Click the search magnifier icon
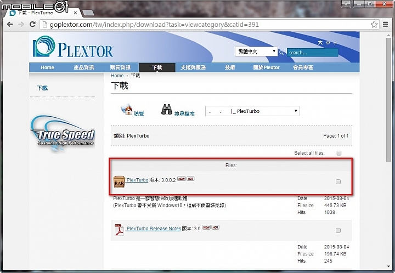This screenshot has width=395, height=273. (x=281, y=52)
